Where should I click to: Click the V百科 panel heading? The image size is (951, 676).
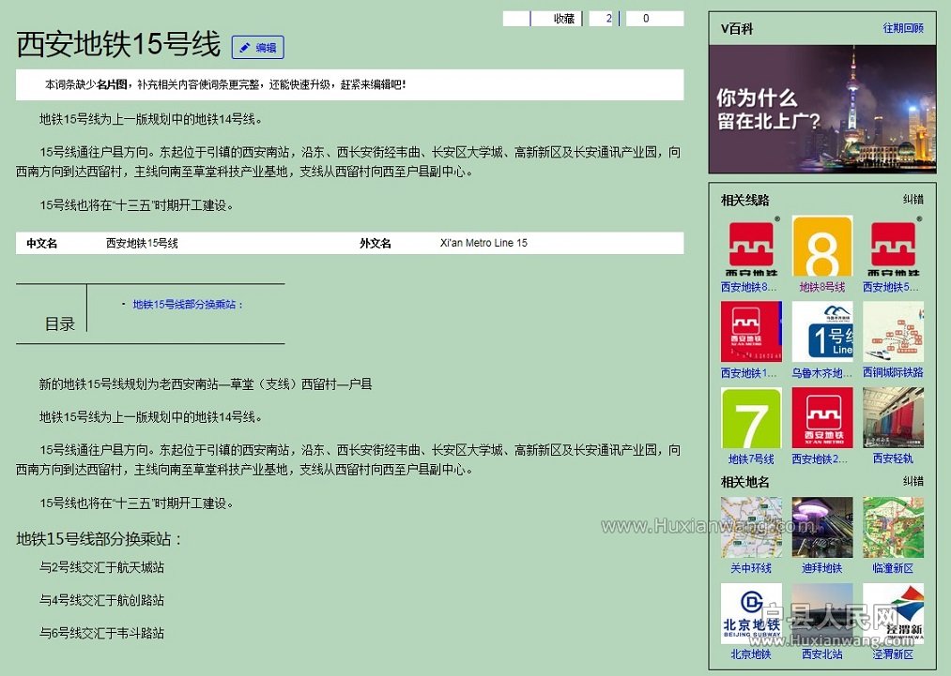click(737, 28)
